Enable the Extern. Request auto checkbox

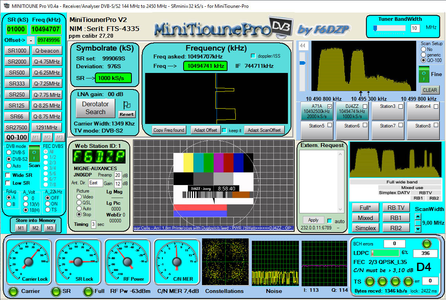tap(329, 221)
